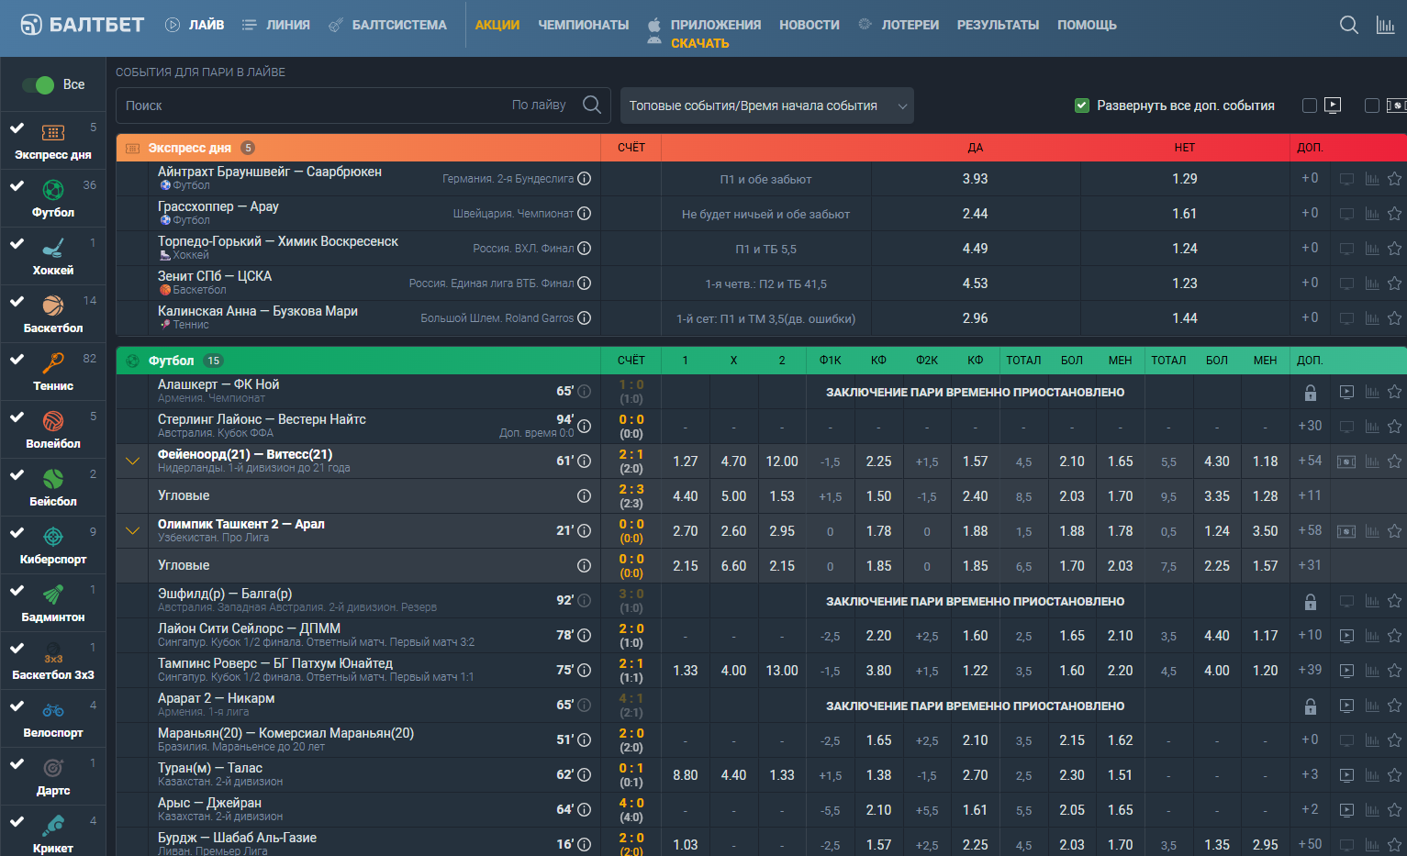Open РЕЗУЛЬТАТЫ menu item
This screenshot has height=856, width=1407.
pyautogui.click(x=998, y=25)
